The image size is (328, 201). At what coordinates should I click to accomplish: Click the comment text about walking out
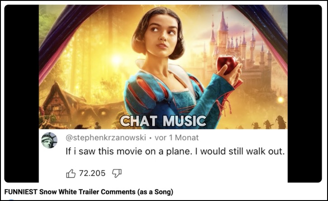[x=175, y=151]
